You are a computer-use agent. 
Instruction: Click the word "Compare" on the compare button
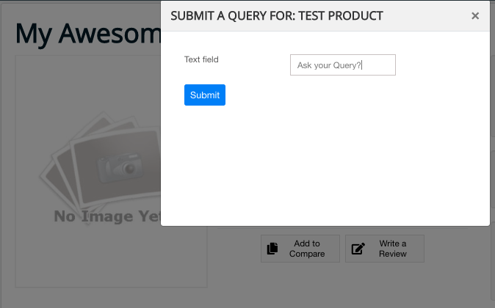(x=307, y=254)
